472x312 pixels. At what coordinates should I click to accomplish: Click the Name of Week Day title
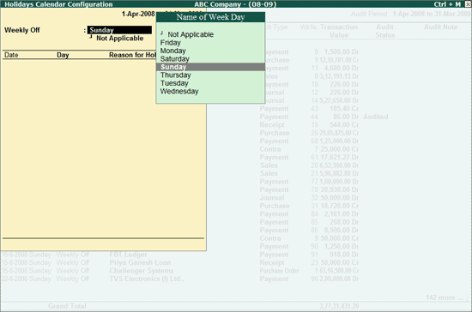pos(210,17)
